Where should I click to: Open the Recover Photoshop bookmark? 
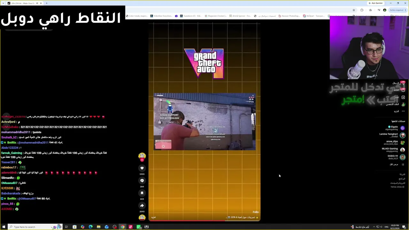pos(289,16)
